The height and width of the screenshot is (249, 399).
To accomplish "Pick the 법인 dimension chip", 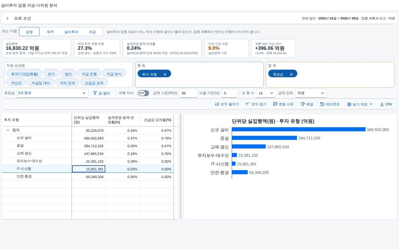I will coord(68,74).
